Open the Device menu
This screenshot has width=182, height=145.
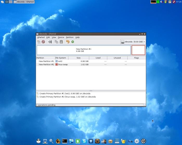coord(61,37)
